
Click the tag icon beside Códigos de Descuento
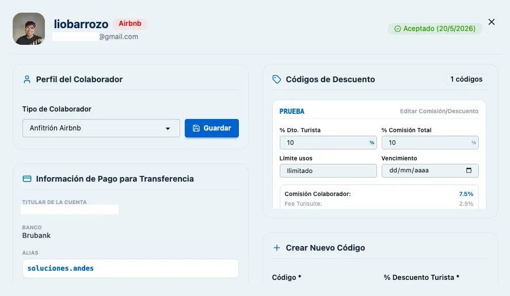coord(277,79)
